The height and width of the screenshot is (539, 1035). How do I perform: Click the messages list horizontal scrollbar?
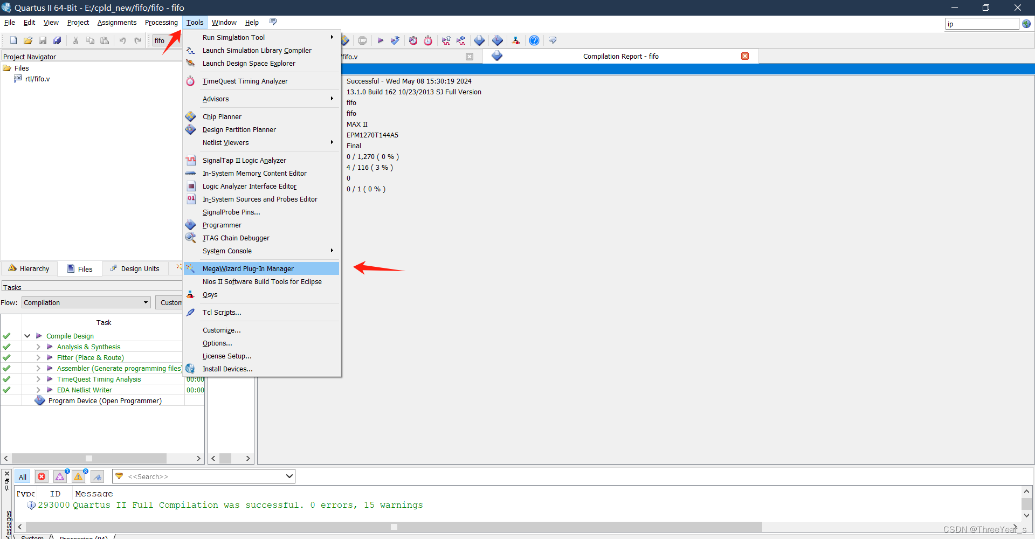(394, 527)
